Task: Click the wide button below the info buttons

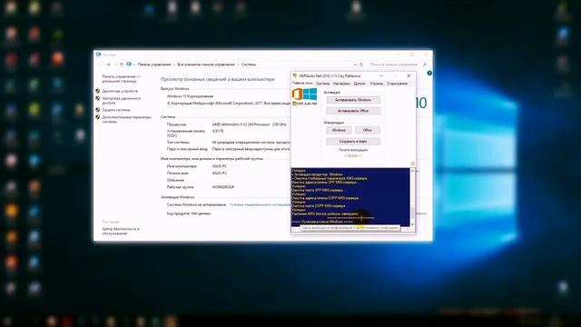Action: tap(353, 142)
